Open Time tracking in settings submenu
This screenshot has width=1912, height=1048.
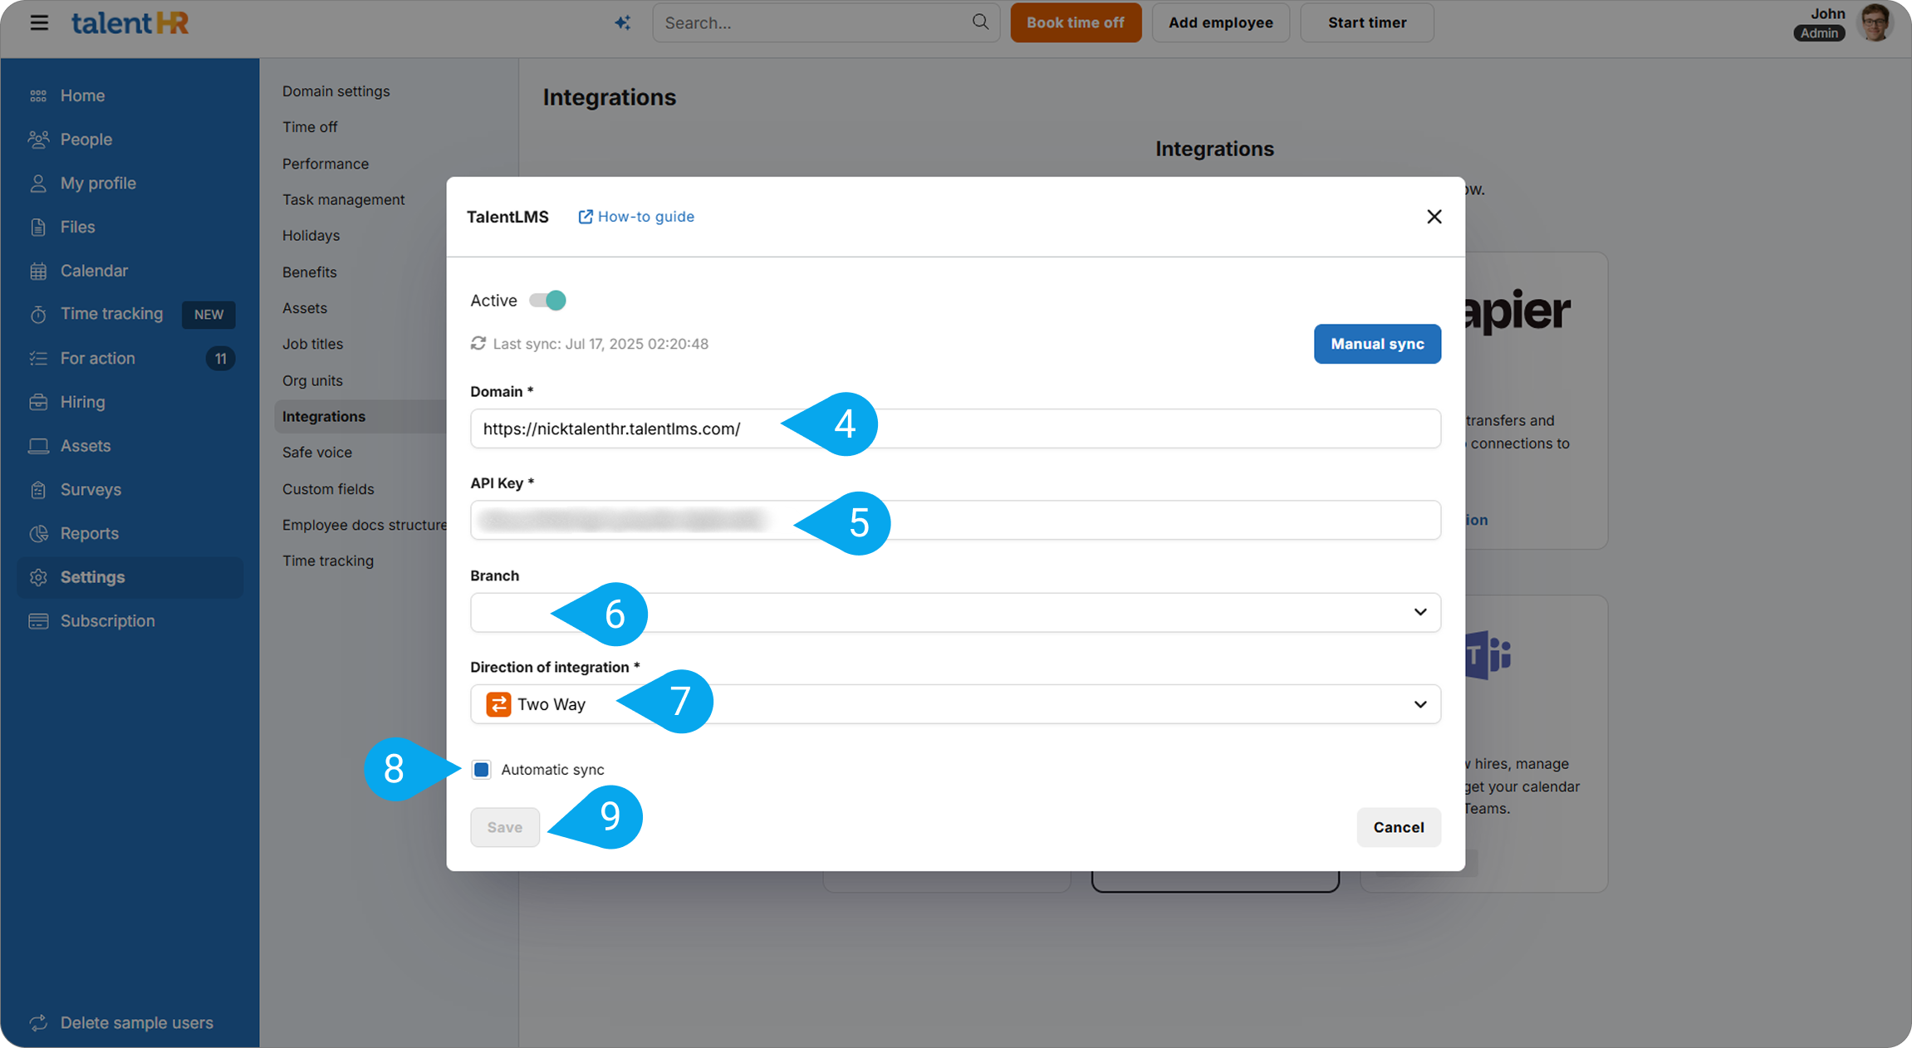327,561
